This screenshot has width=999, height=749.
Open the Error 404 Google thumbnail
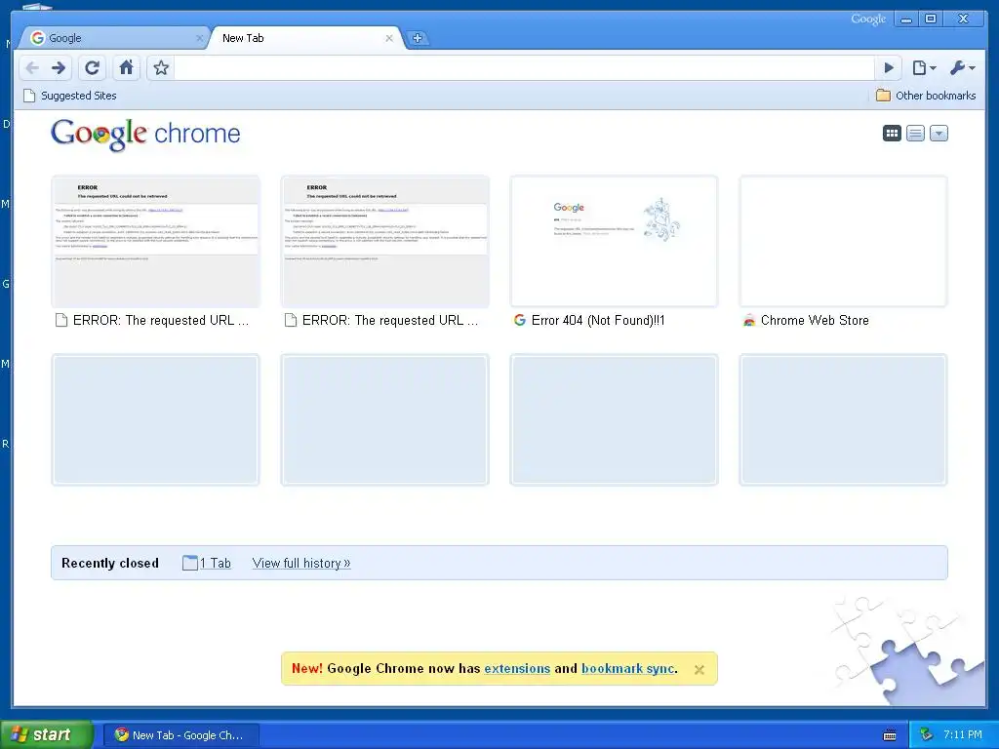click(615, 242)
